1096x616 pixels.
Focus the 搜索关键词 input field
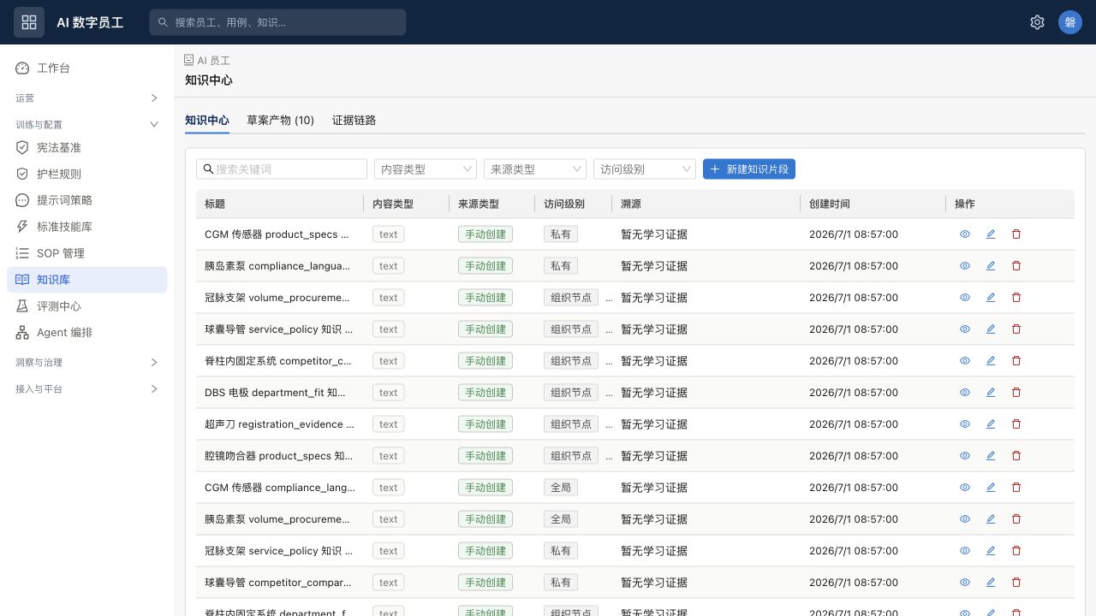click(282, 169)
